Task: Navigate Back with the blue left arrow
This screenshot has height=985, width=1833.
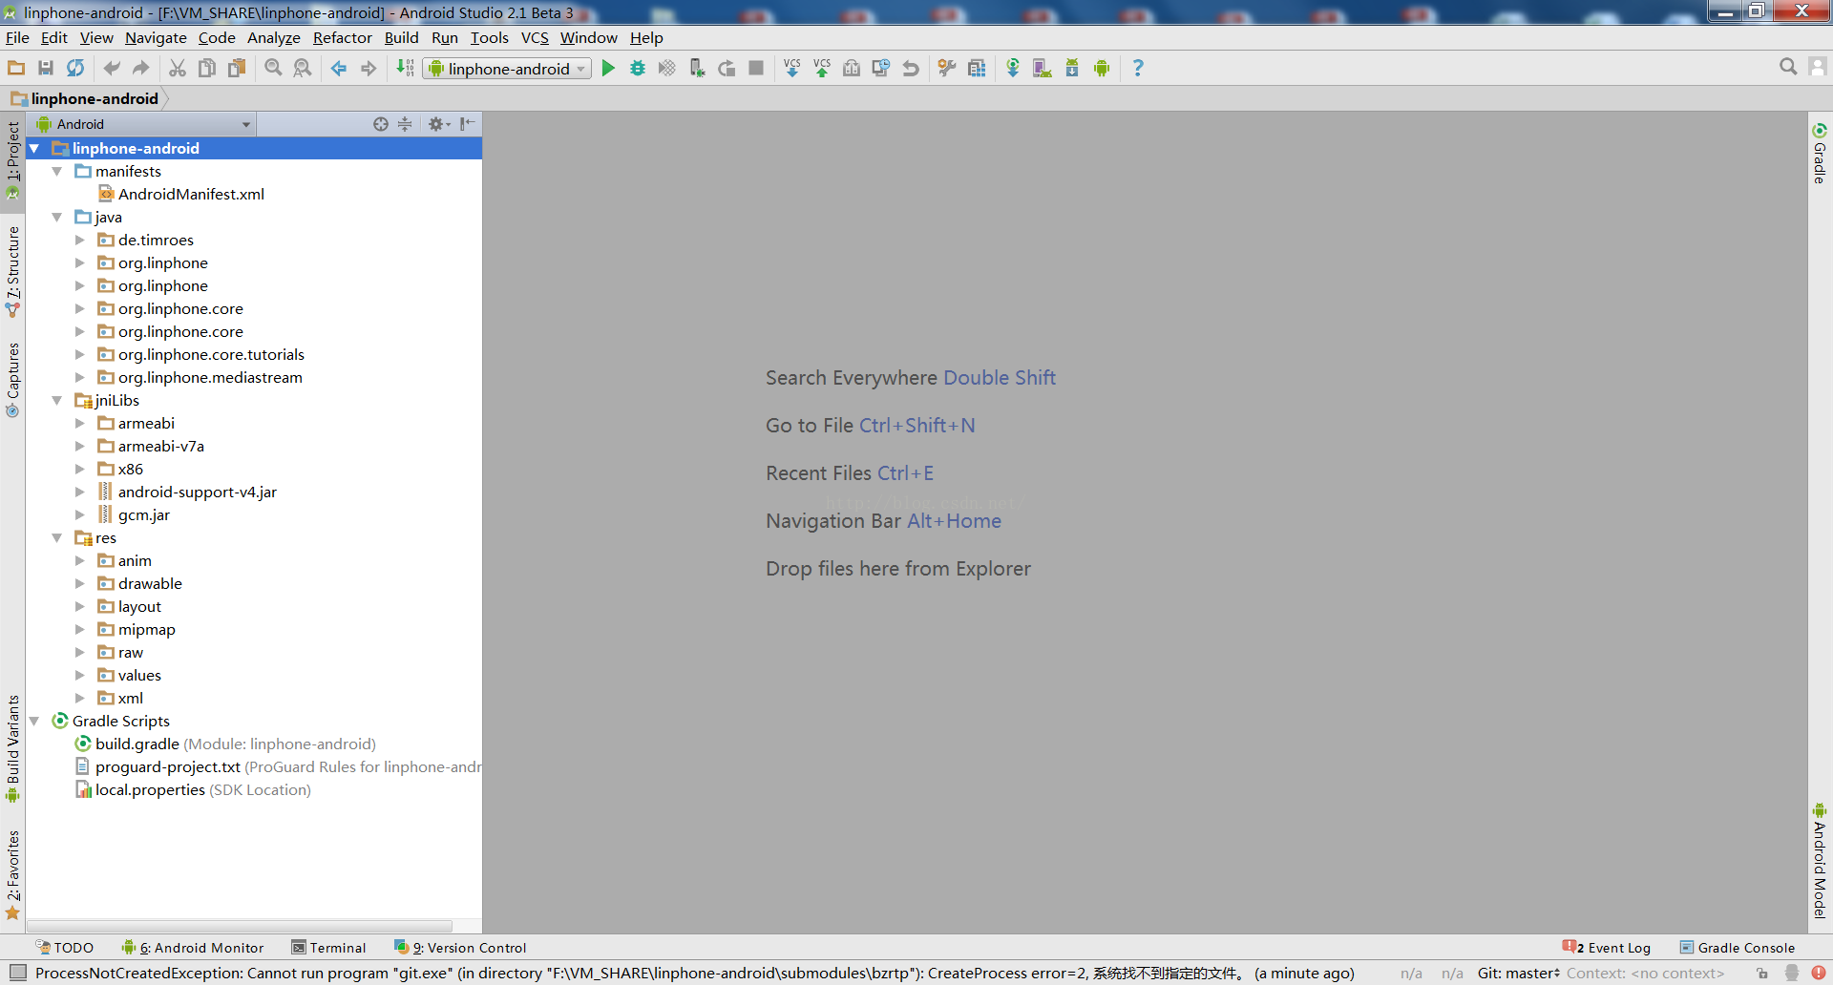Action: 339,68
